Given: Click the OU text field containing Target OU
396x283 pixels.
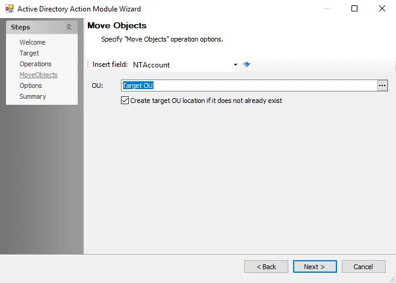Looking at the screenshot, I should coord(249,86).
